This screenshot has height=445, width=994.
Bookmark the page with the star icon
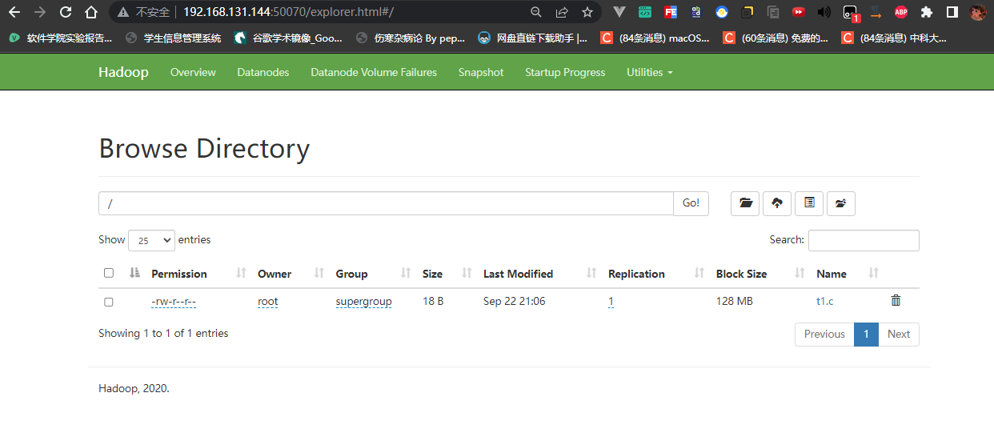(x=587, y=12)
